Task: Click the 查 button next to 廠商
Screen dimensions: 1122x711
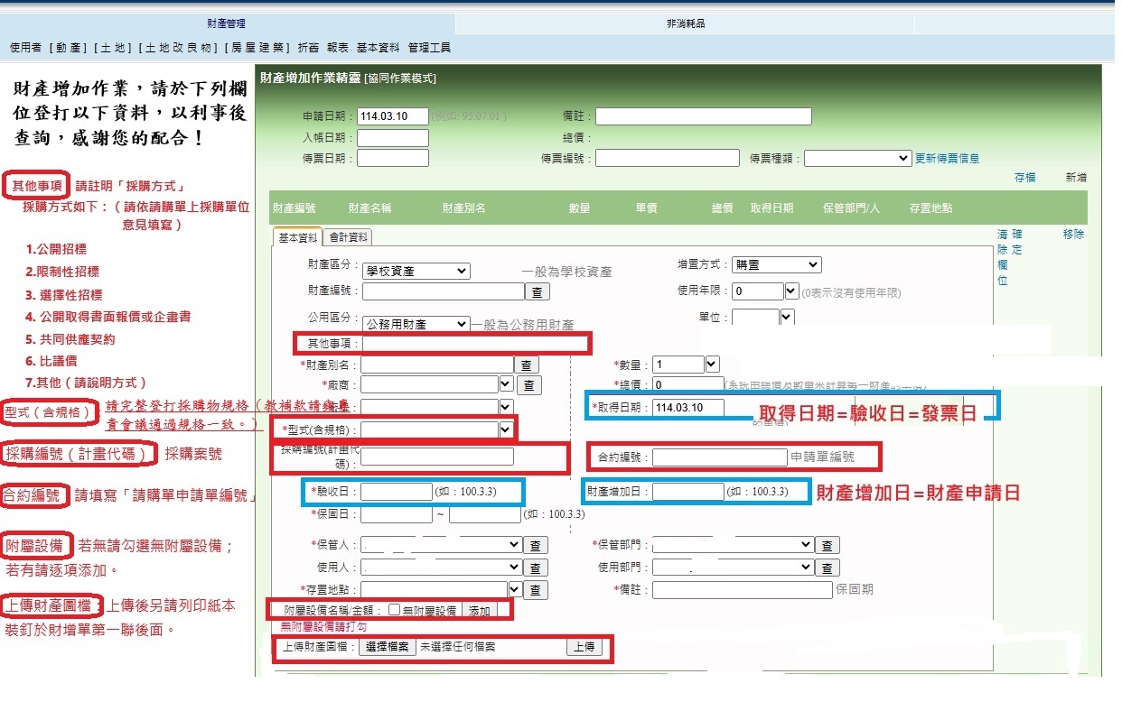Action: 529,386
